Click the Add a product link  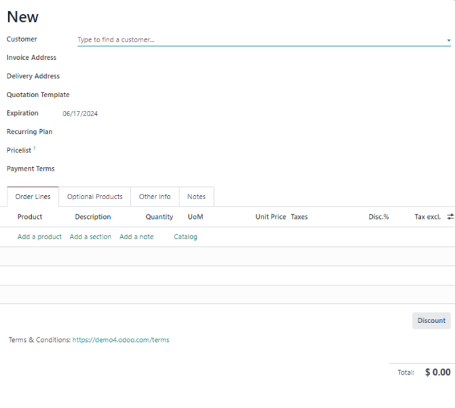39,237
